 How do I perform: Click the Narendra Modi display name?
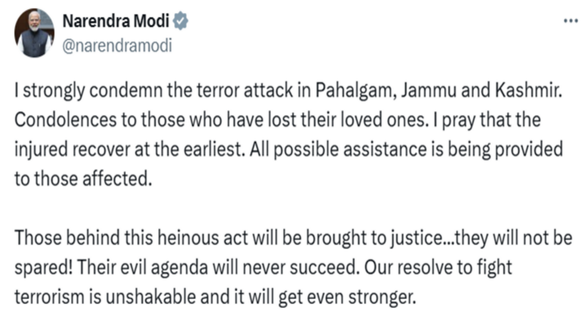pos(116,21)
